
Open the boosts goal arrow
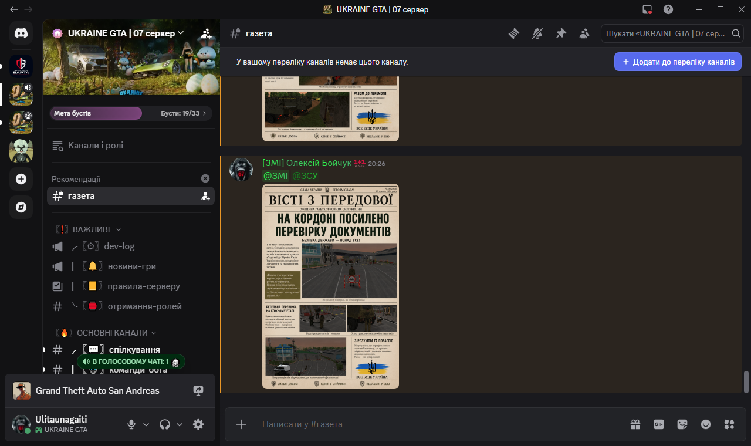(x=204, y=113)
